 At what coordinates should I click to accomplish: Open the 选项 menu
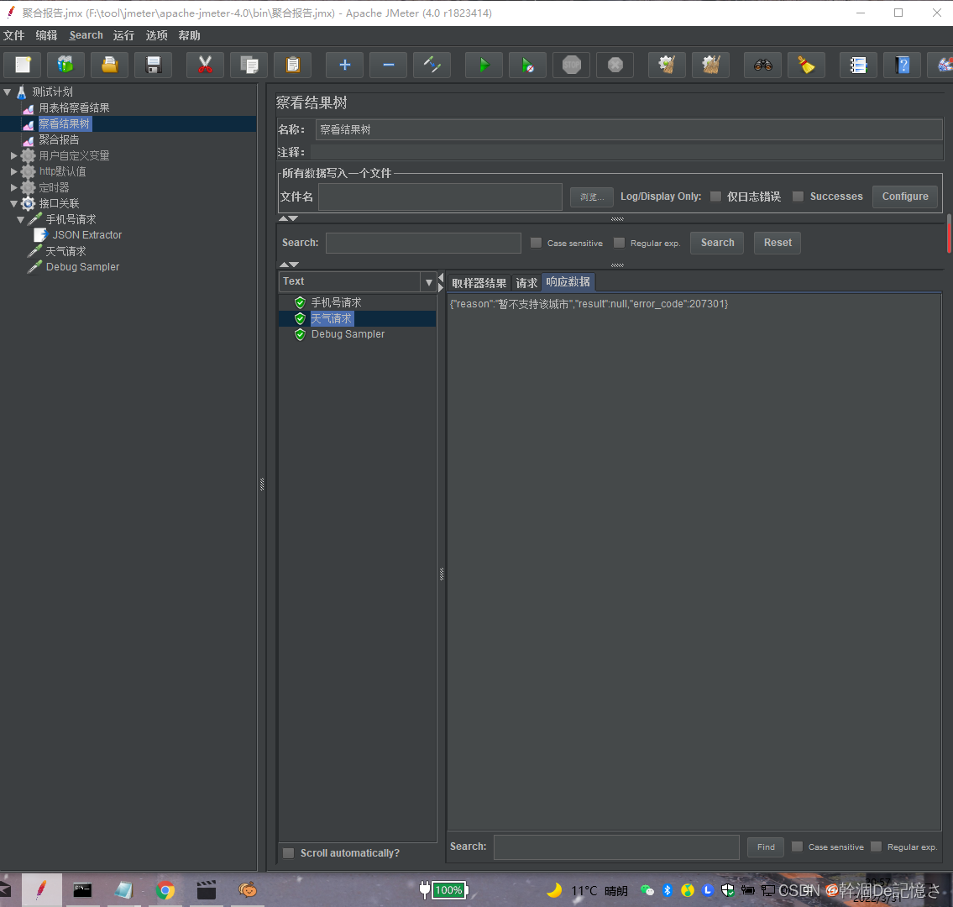tap(156, 35)
